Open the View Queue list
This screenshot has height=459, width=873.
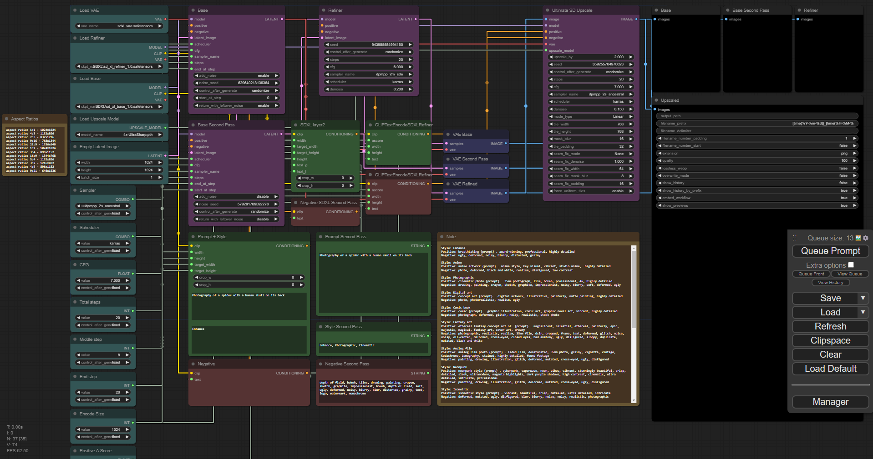(849, 274)
